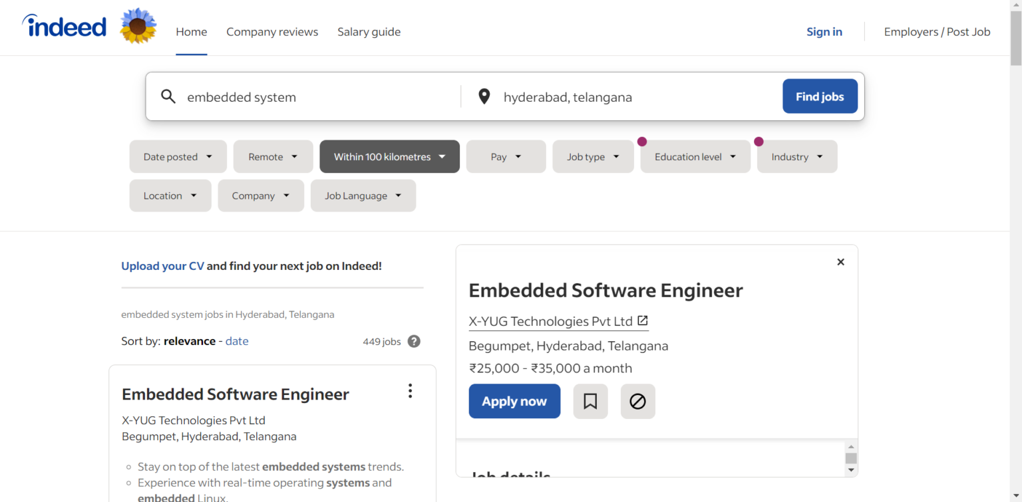The height and width of the screenshot is (502, 1022).
Task: Mark job as not interested using slash icon
Action: (637, 401)
